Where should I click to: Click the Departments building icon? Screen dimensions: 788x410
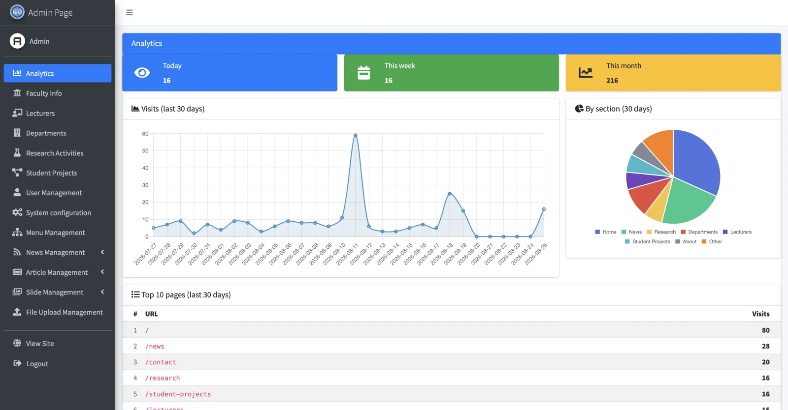17,133
